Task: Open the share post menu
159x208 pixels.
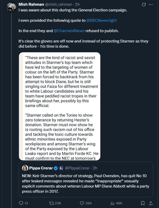Action: (151, 203)
